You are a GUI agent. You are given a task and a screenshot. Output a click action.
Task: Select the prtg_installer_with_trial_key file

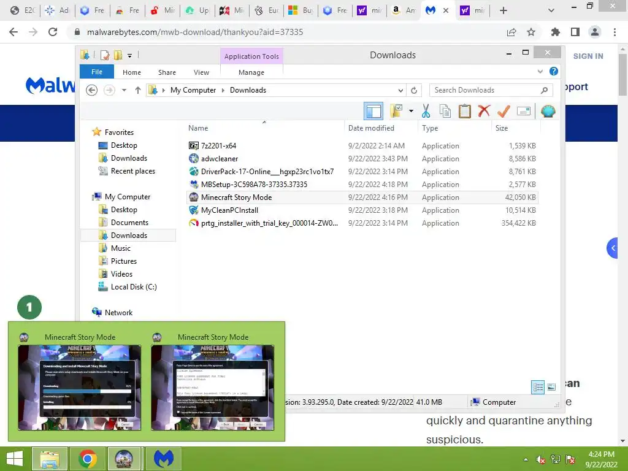pos(269,223)
